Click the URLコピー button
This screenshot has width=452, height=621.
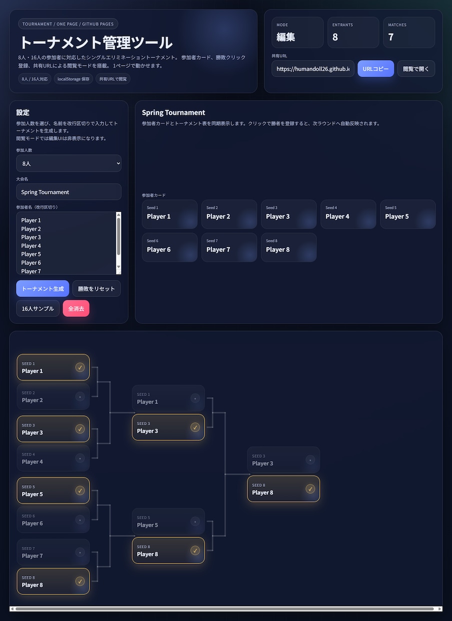tap(376, 69)
